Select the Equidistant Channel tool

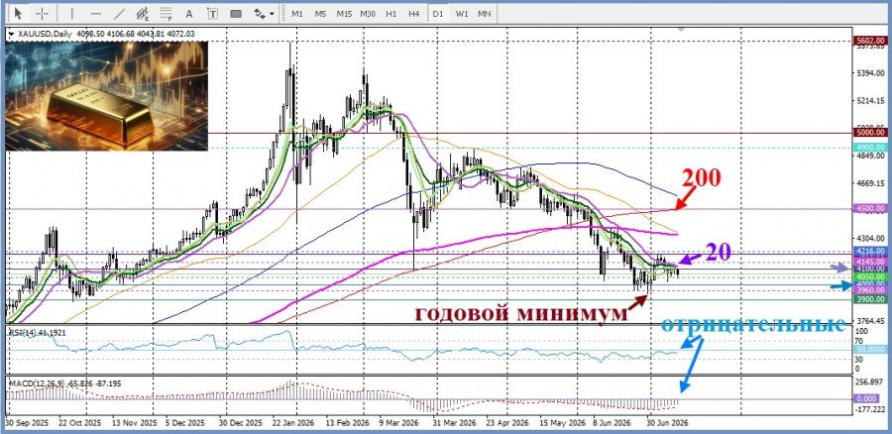(x=143, y=13)
